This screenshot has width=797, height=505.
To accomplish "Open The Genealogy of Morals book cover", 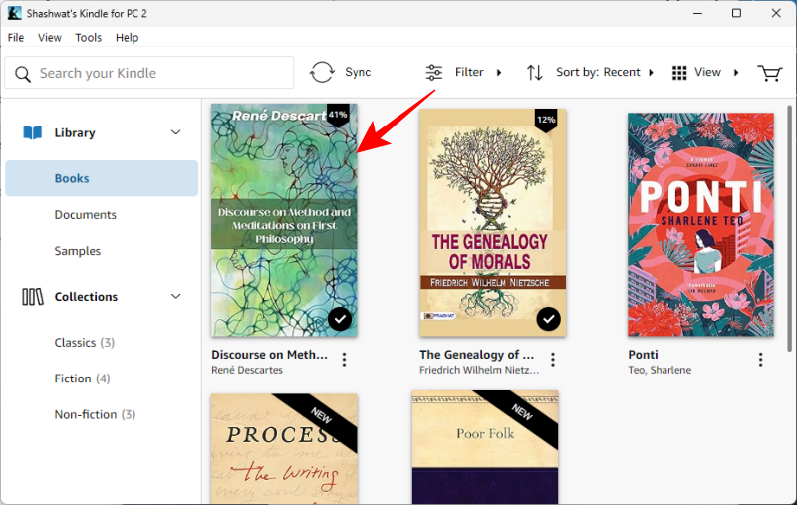I will click(492, 222).
